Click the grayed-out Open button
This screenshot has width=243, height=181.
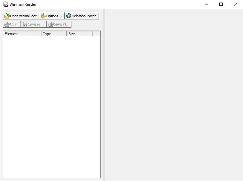click(x=12, y=24)
